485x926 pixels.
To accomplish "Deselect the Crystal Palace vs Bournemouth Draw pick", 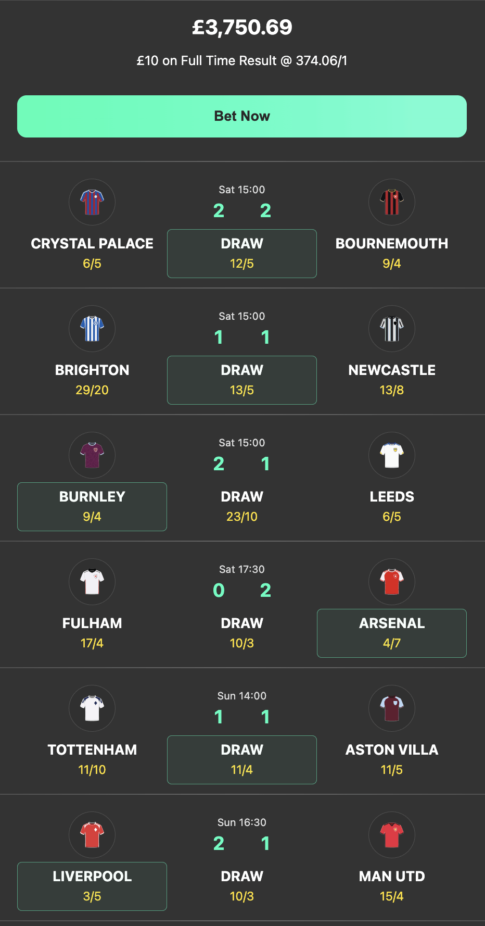I will tap(242, 254).
